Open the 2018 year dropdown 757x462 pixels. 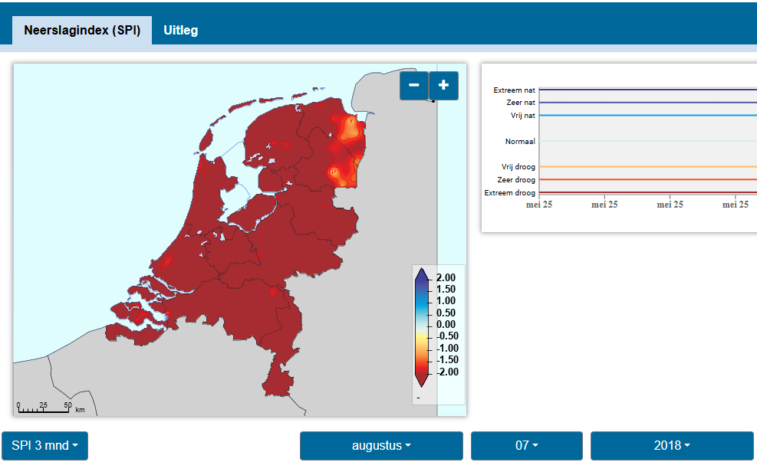[672, 446]
